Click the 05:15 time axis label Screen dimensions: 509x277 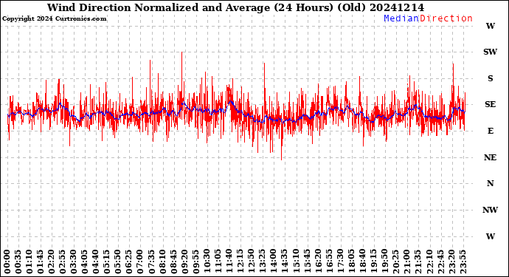click(107, 261)
